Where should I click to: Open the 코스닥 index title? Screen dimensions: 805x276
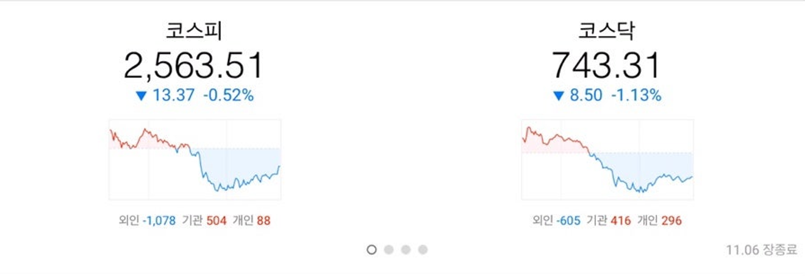pyautogui.click(x=607, y=30)
